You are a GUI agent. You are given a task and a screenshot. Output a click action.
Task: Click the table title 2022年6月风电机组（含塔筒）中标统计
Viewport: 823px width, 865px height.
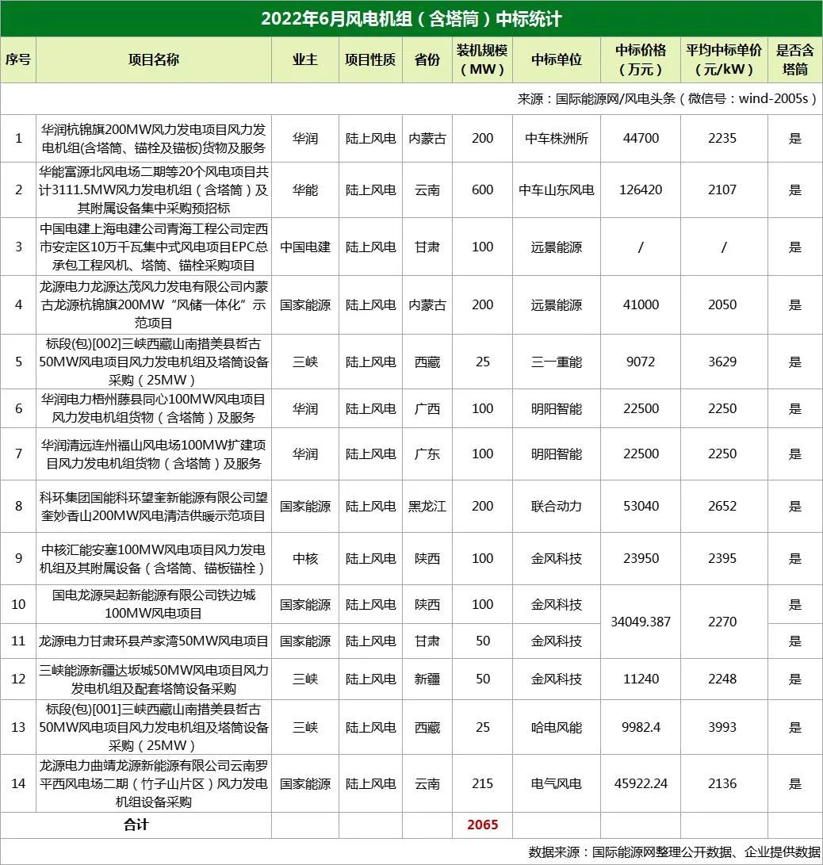click(x=411, y=19)
